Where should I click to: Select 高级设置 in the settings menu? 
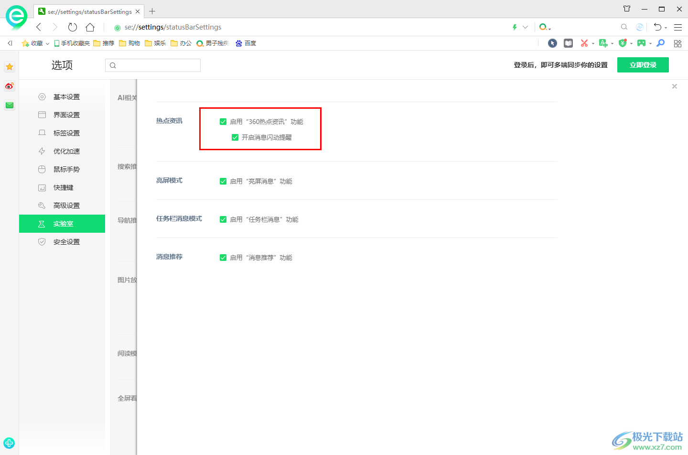[x=62, y=206]
